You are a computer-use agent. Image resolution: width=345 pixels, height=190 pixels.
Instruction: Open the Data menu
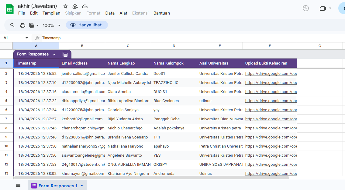click(x=110, y=13)
